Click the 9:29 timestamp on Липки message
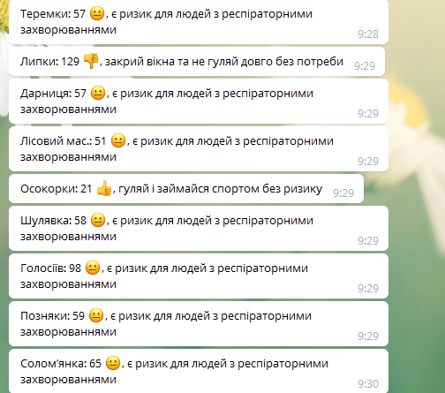The image size is (445, 393). coord(365,66)
